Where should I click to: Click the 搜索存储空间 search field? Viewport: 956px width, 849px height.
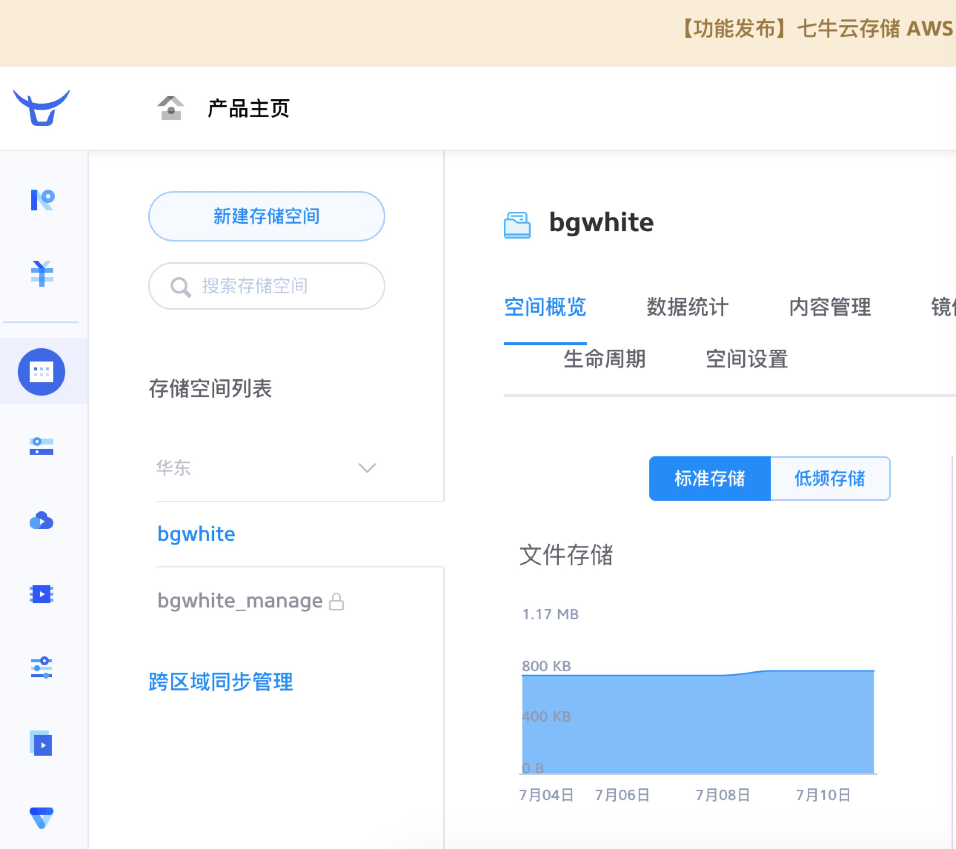pos(266,286)
